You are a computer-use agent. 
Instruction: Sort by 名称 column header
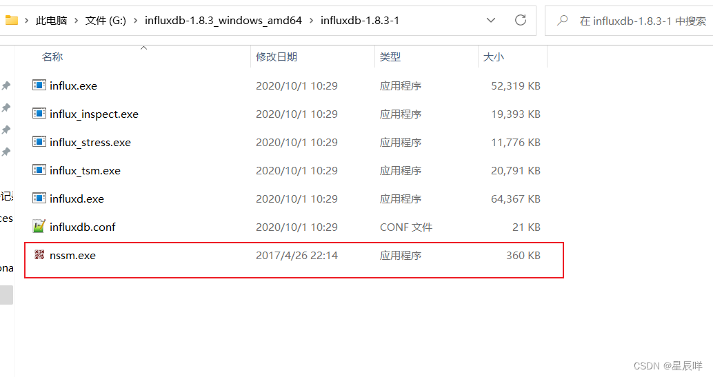tap(52, 57)
